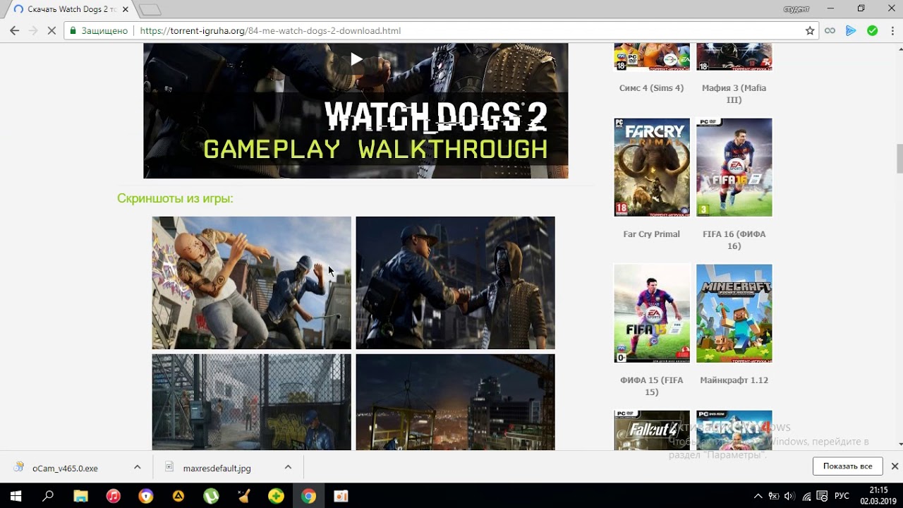Open the network Wi-Fi tray icon

806,496
